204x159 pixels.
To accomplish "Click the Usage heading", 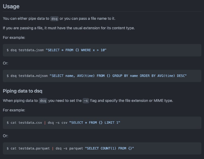I will click(11, 7).
